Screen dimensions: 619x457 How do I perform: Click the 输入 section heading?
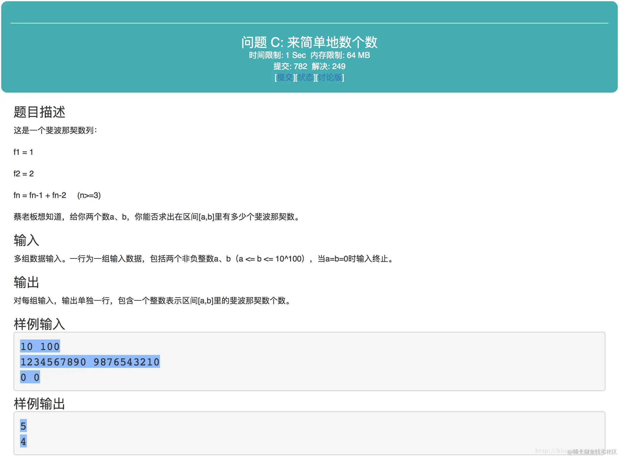click(26, 240)
